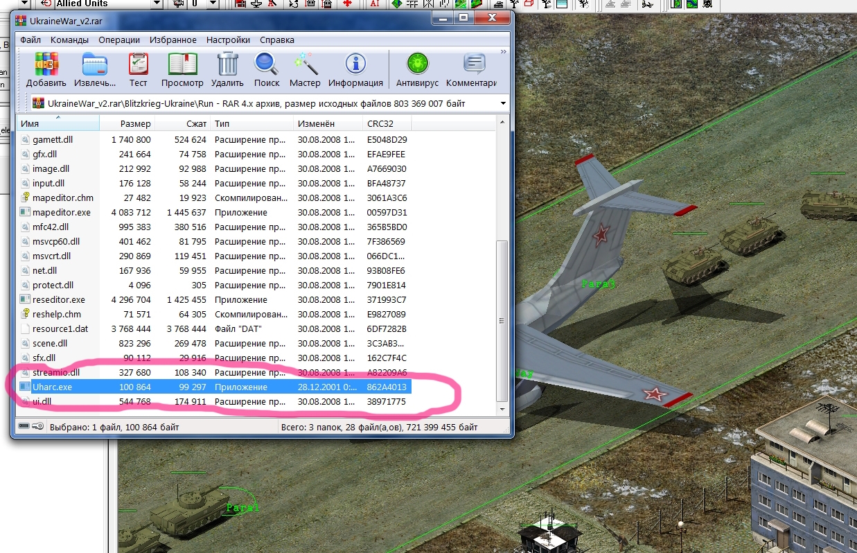Run the Тест archive test tool
The width and height of the screenshot is (857, 553).
(x=139, y=66)
